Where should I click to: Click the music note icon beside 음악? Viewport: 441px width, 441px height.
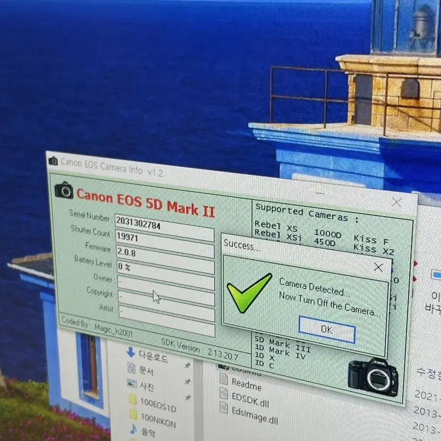[x=133, y=429]
